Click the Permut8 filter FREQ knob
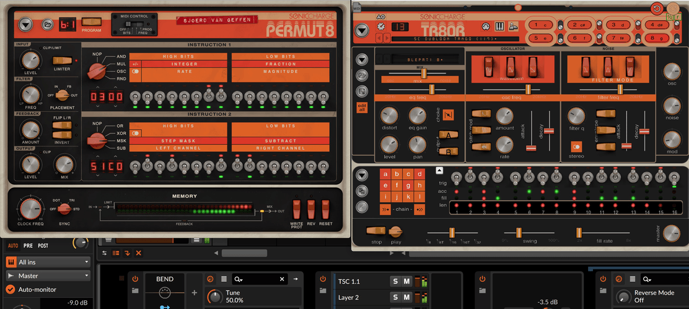The height and width of the screenshot is (309, 689). coord(30,96)
